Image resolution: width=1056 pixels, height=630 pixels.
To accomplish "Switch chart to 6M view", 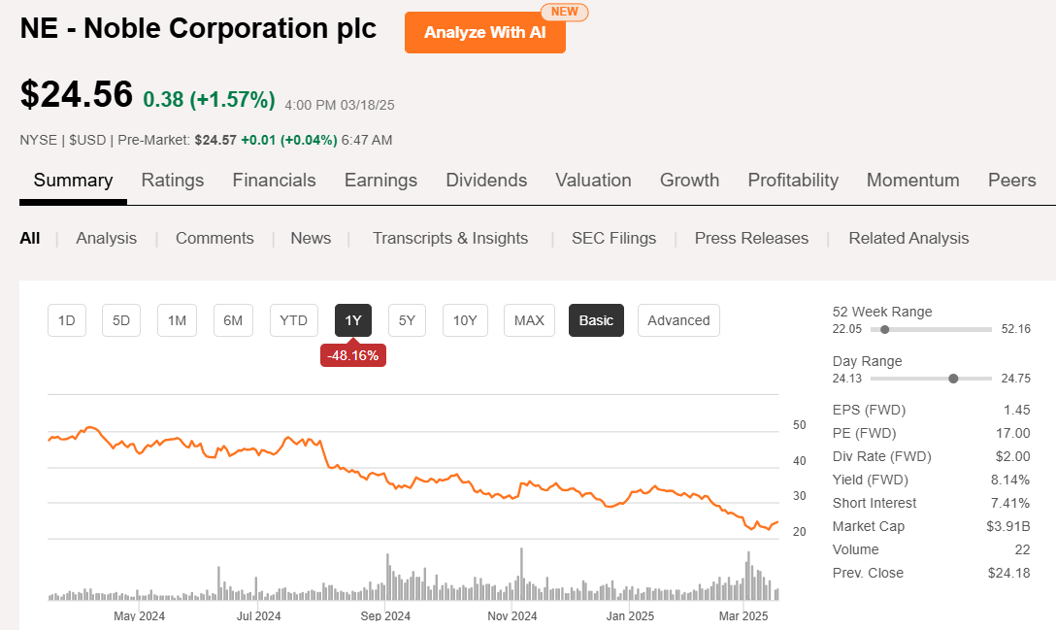I will tap(233, 320).
